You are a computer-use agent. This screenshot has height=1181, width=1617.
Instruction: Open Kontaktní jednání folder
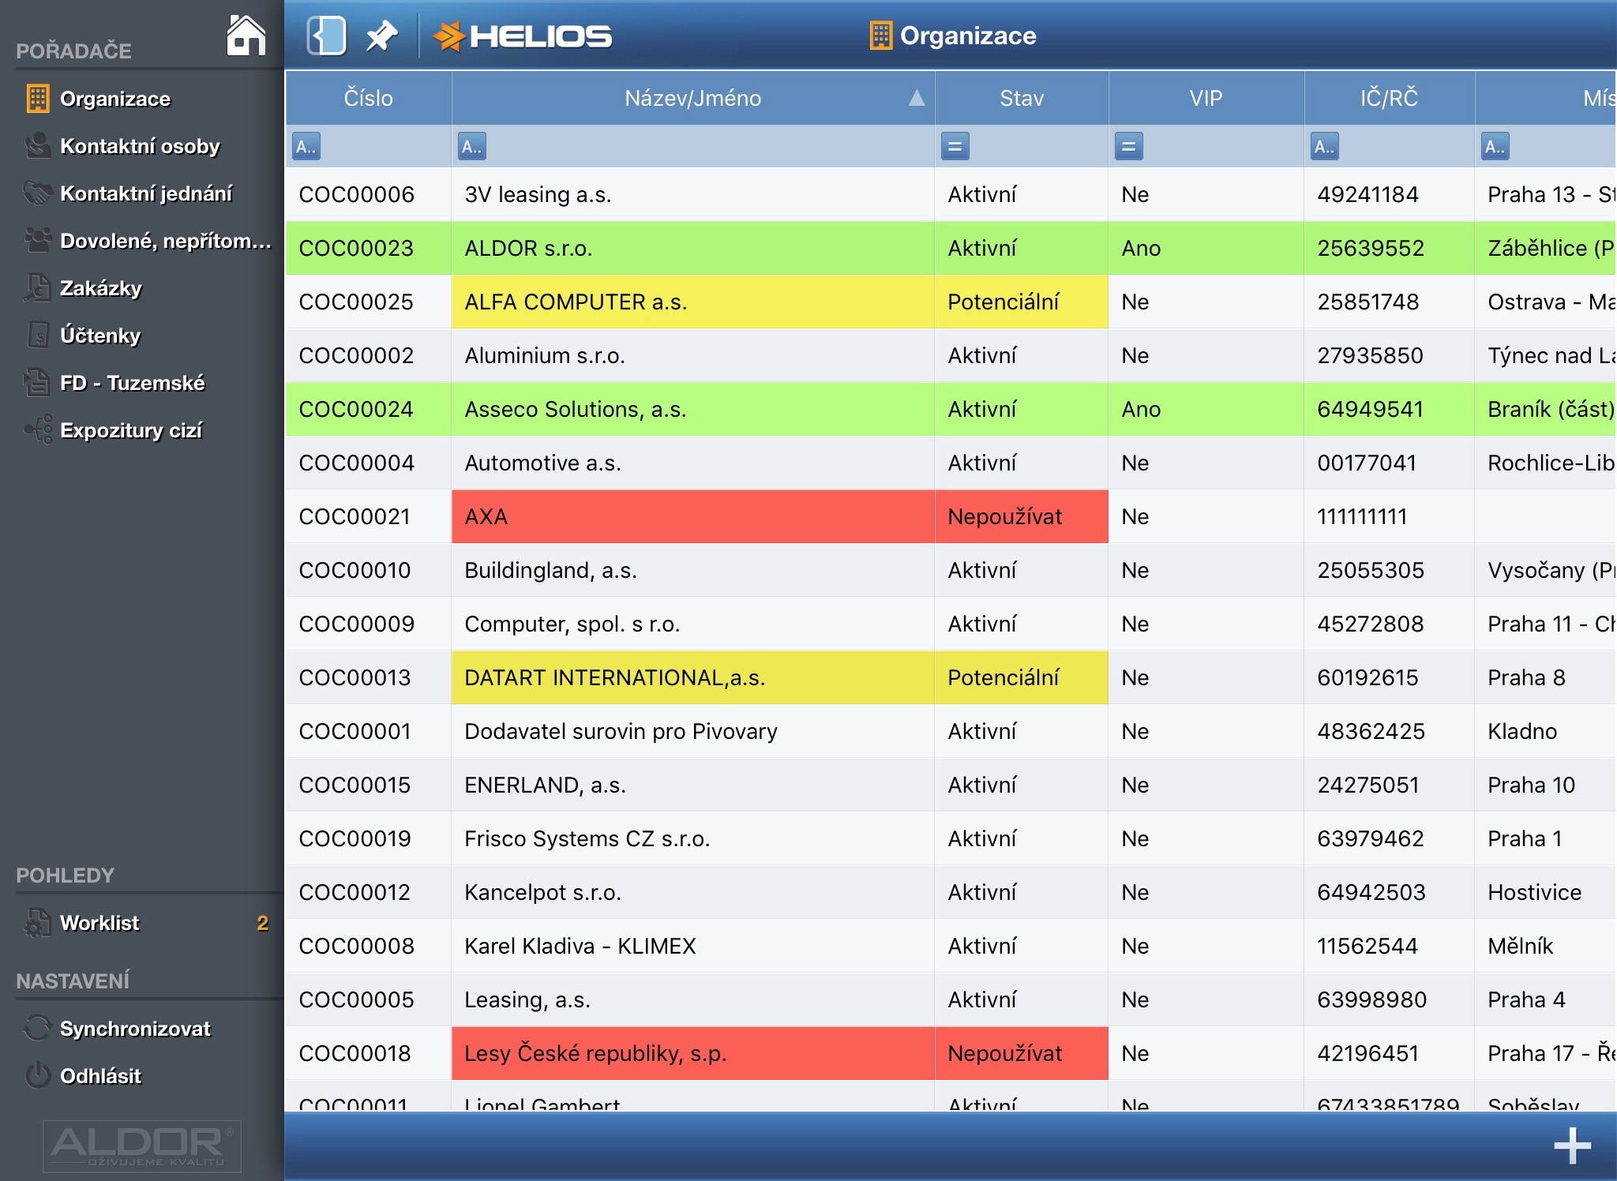pos(142,193)
